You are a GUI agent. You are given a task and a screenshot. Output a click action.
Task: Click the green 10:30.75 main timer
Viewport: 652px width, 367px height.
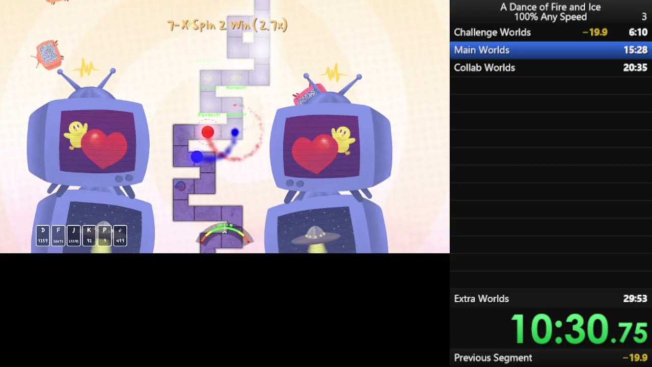click(579, 329)
